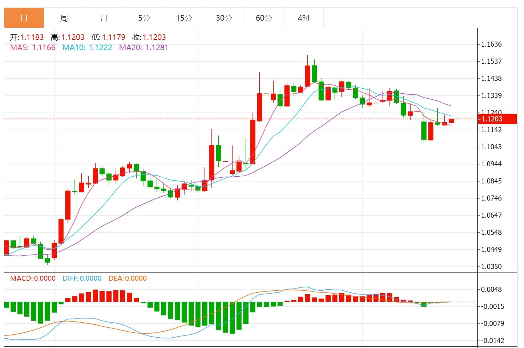Select the 15分 timeframe tab

click(184, 18)
